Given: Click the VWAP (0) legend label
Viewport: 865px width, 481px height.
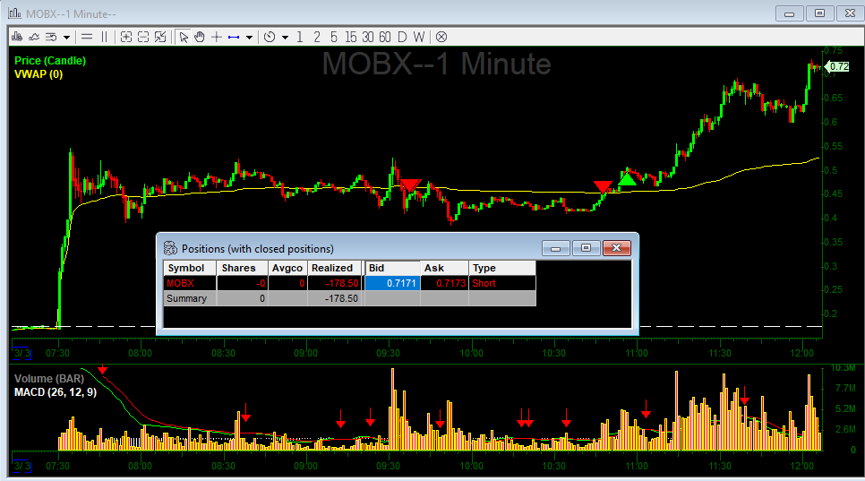Looking at the screenshot, I should coord(39,74).
